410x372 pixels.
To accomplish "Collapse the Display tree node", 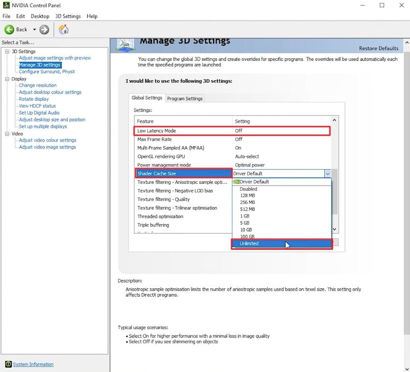I will point(7,79).
